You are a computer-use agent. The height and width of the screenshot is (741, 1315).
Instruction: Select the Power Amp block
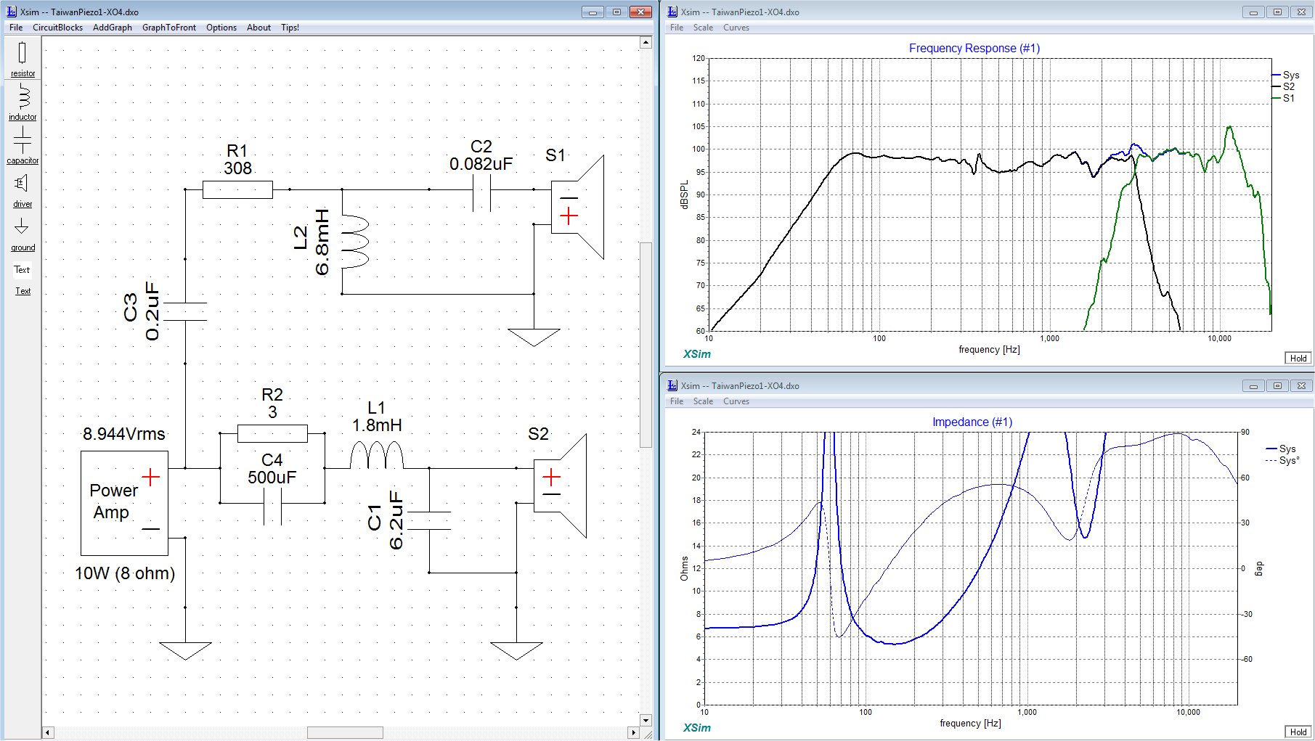[x=124, y=503]
